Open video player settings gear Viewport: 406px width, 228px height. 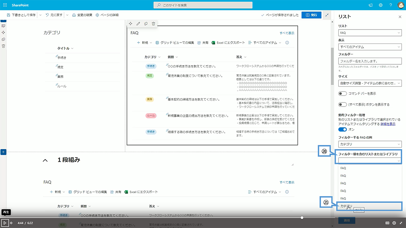pos(394,223)
